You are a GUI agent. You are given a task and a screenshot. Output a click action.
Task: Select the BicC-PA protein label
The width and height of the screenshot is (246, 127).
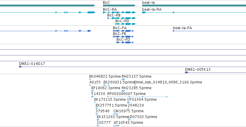point(120,28)
